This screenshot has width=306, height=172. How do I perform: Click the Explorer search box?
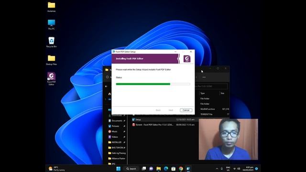click(211, 86)
